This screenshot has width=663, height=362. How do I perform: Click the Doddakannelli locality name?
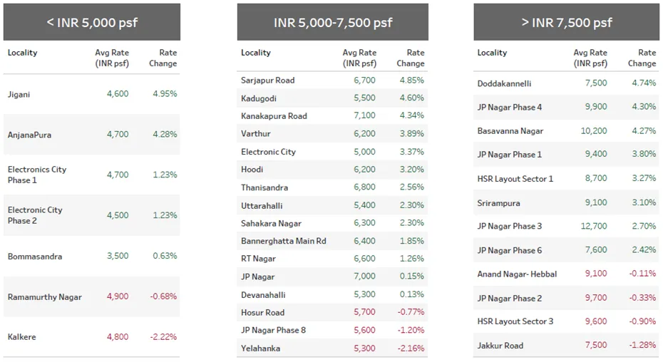point(504,83)
